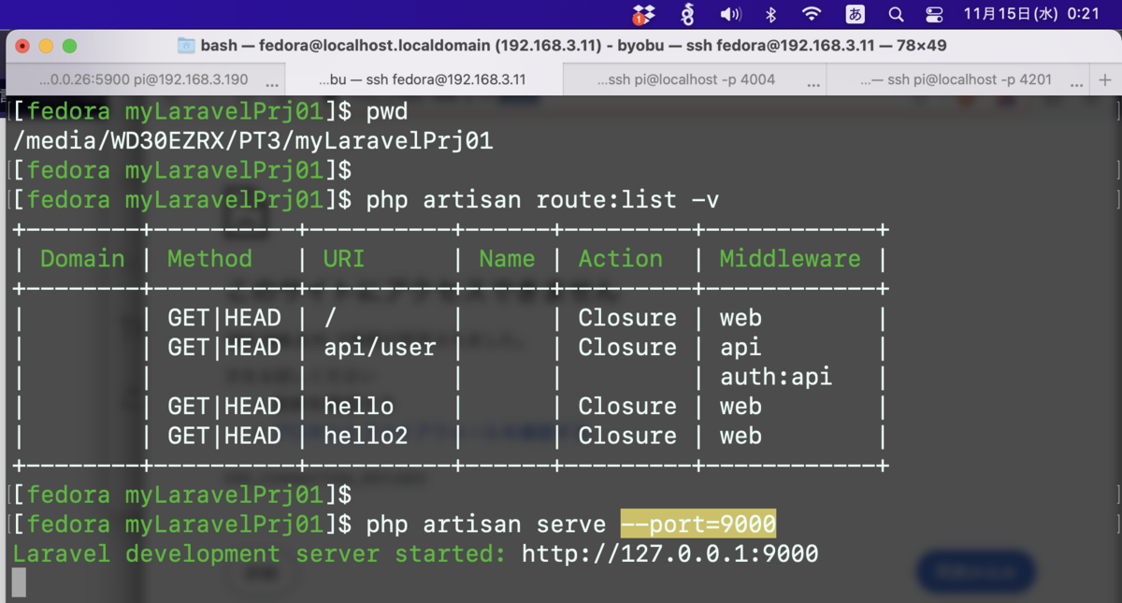Open Control Center
Screen dimensions: 1122x603
point(934,14)
